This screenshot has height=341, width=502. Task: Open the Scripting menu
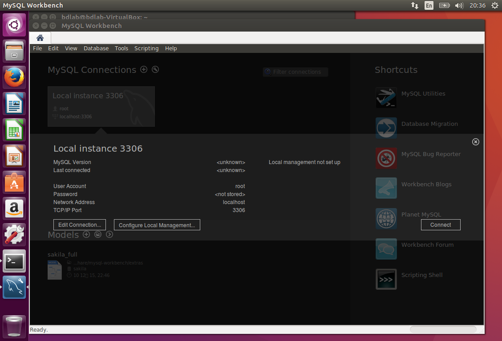click(x=146, y=48)
